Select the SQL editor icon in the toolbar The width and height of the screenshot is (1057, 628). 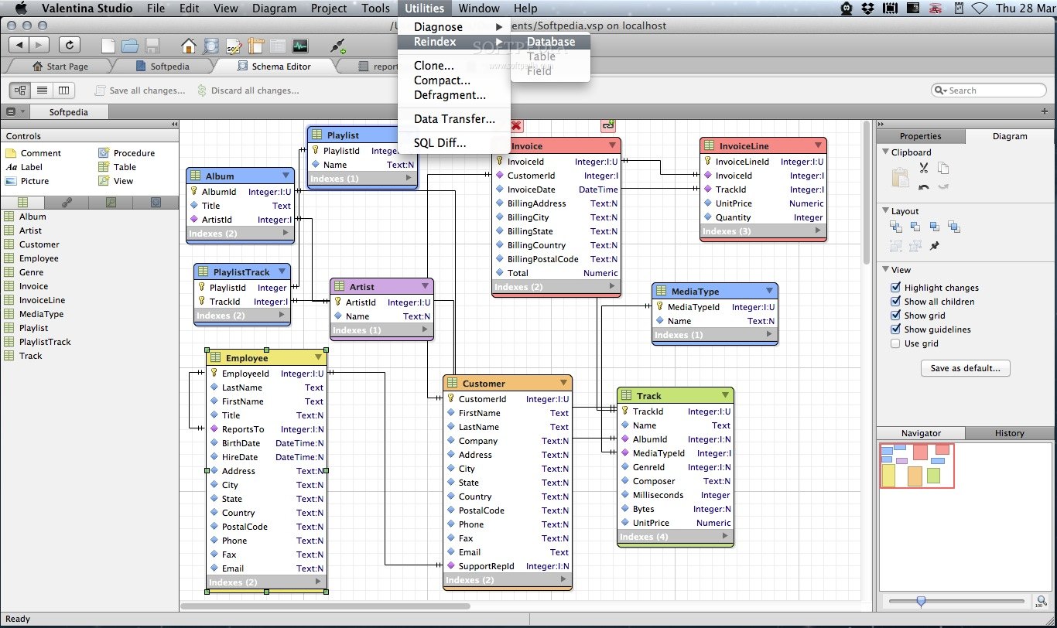click(x=234, y=46)
